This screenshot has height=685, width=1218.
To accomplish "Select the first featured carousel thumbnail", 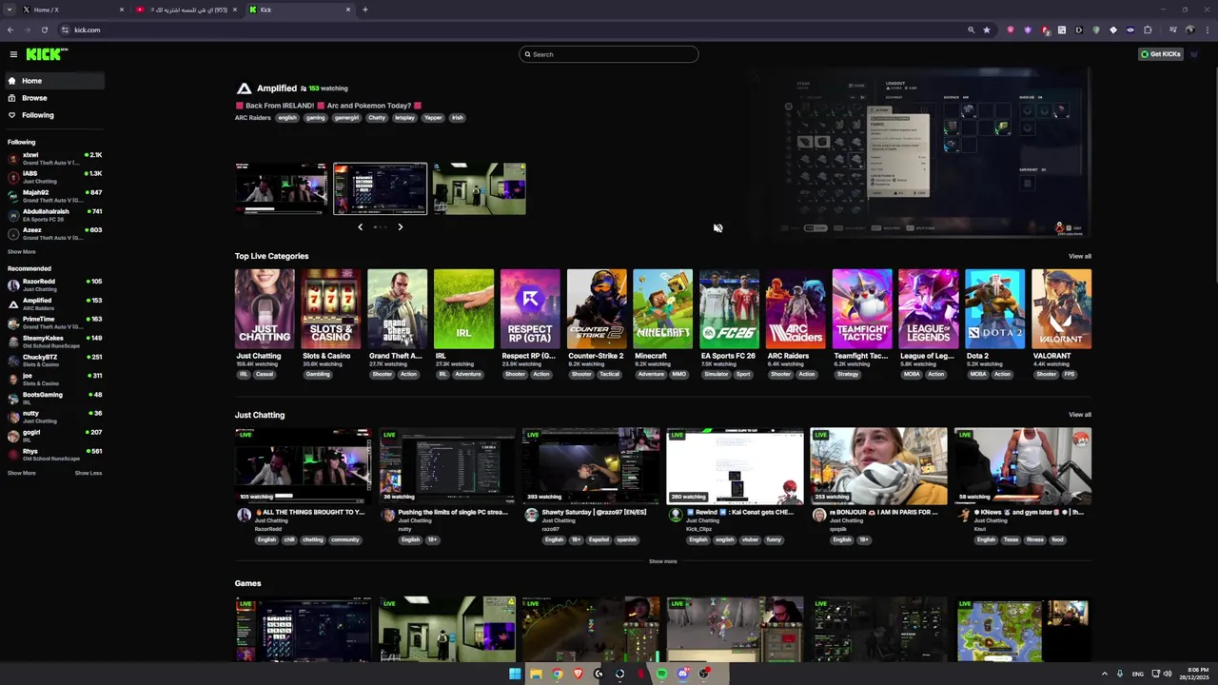I will coord(281,188).
